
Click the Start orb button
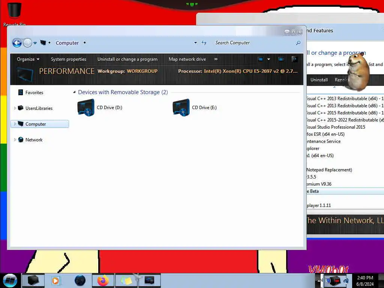(10, 280)
